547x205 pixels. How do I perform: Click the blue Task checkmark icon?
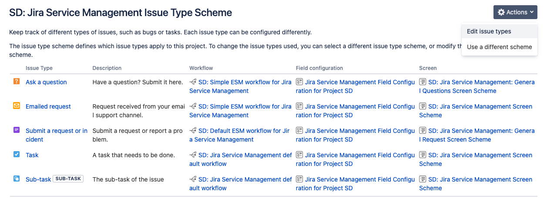pos(17,155)
